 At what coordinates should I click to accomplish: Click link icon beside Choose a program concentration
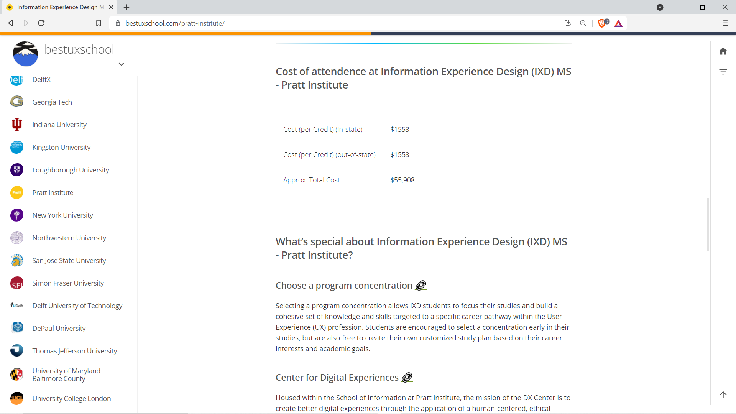[421, 286]
